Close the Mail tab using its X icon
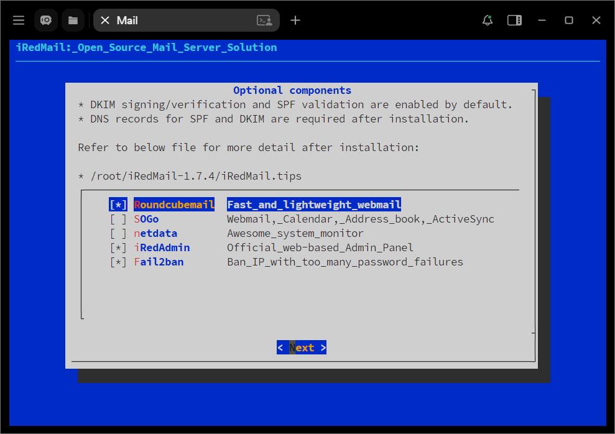615x434 pixels. tap(105, 21)
